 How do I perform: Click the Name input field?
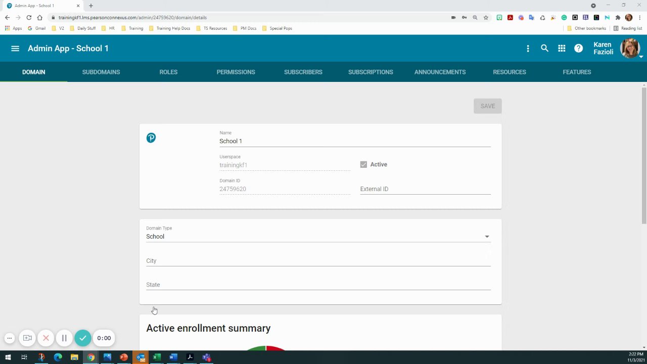[355, 141]
